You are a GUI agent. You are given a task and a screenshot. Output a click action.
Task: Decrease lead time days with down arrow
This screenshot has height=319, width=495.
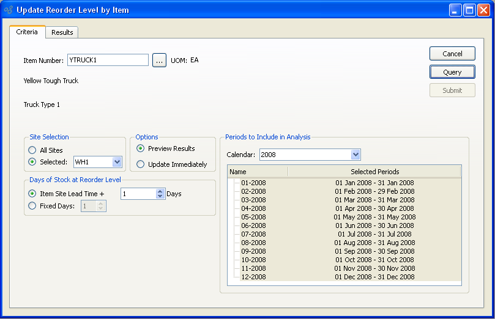tap(160, 197)
